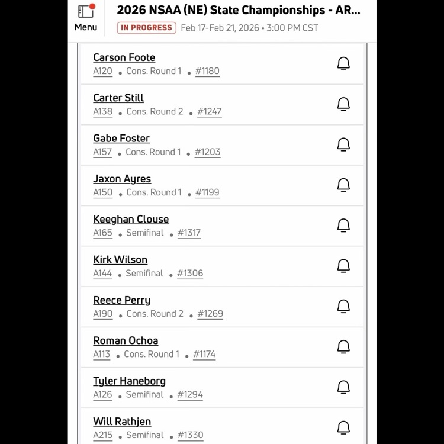The image size is (444, 444).
Task: Toggle notification bell for Carson Foote
Action: [x=343, y=64]
